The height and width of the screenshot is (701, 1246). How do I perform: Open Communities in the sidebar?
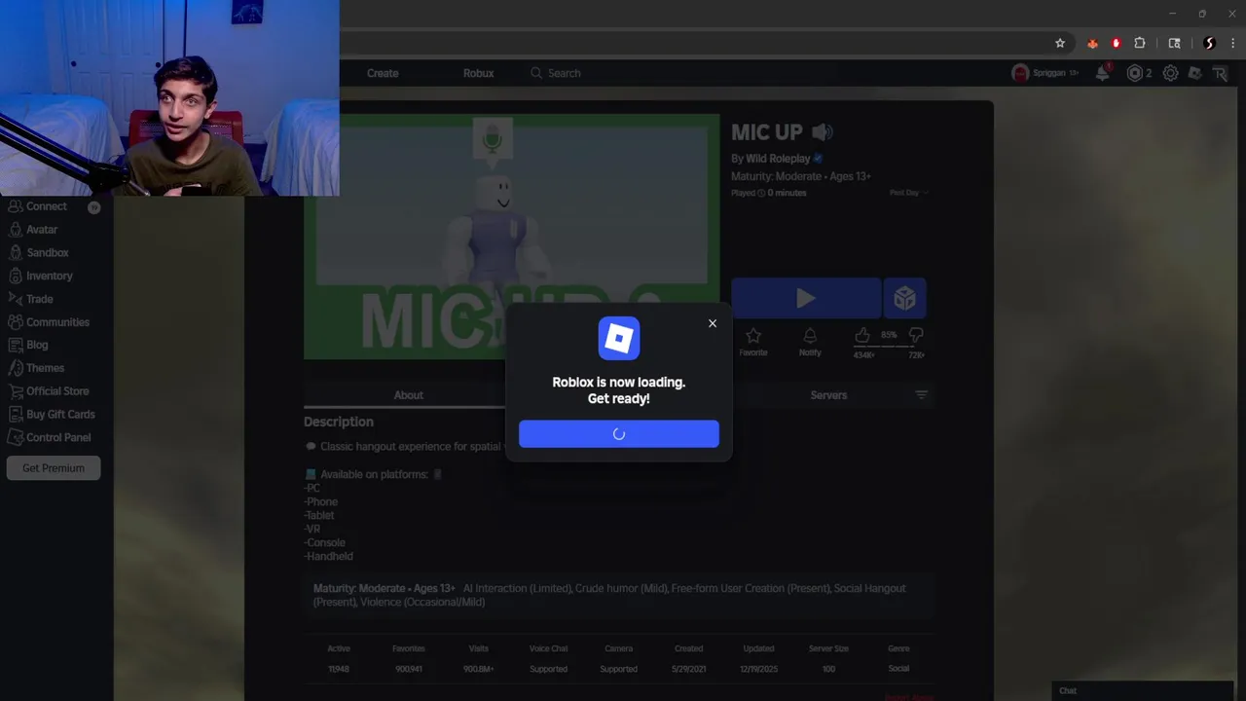(57, 322)
